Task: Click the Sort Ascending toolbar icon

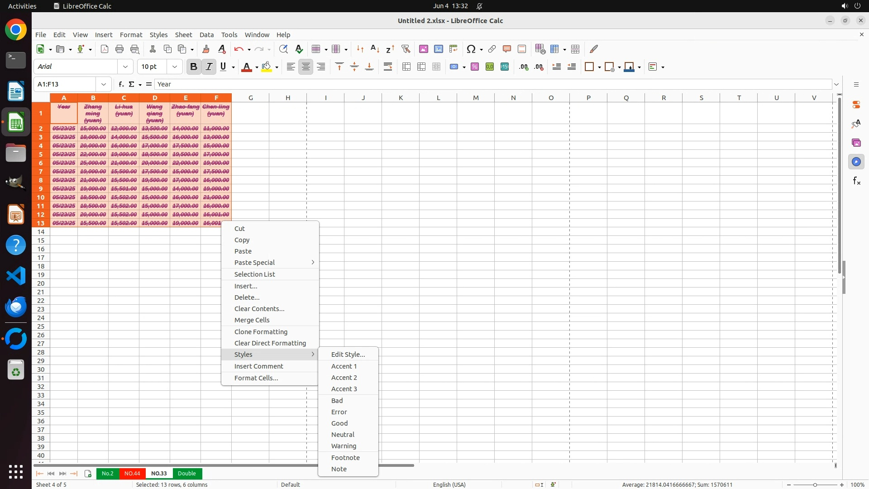Action: [x=375, y=49]
